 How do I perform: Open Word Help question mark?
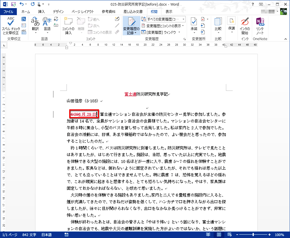click(x=253, y=4)
